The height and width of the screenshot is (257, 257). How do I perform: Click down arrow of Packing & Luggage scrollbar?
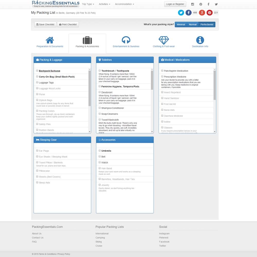(x=89, y=132)
